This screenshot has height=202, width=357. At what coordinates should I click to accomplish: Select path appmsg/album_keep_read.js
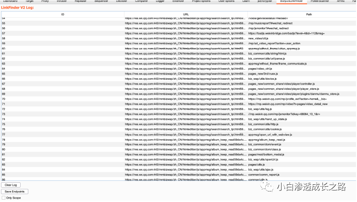[267, 140]
